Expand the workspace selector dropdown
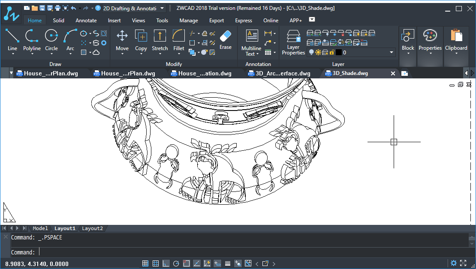The width and height of the screenshot is (476, 269). (162, 8)
